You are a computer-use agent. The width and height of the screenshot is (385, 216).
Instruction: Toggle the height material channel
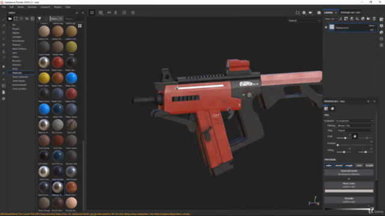tap(369, 166)
